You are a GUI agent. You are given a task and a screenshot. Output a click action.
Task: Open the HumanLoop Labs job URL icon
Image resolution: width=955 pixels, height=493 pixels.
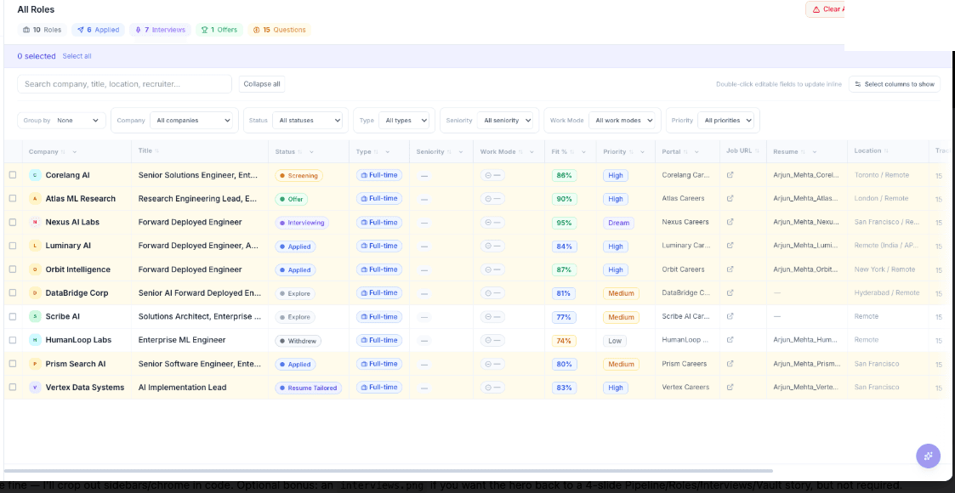[x=730, y=340]
